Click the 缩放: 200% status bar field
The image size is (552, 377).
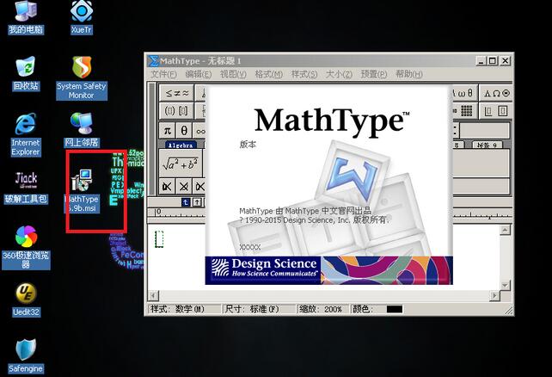[x=322, y=309]
